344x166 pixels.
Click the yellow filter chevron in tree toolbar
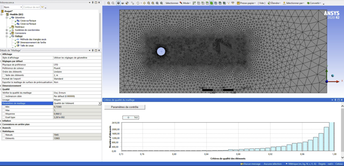pyautogui.click(x=43, y=7)
